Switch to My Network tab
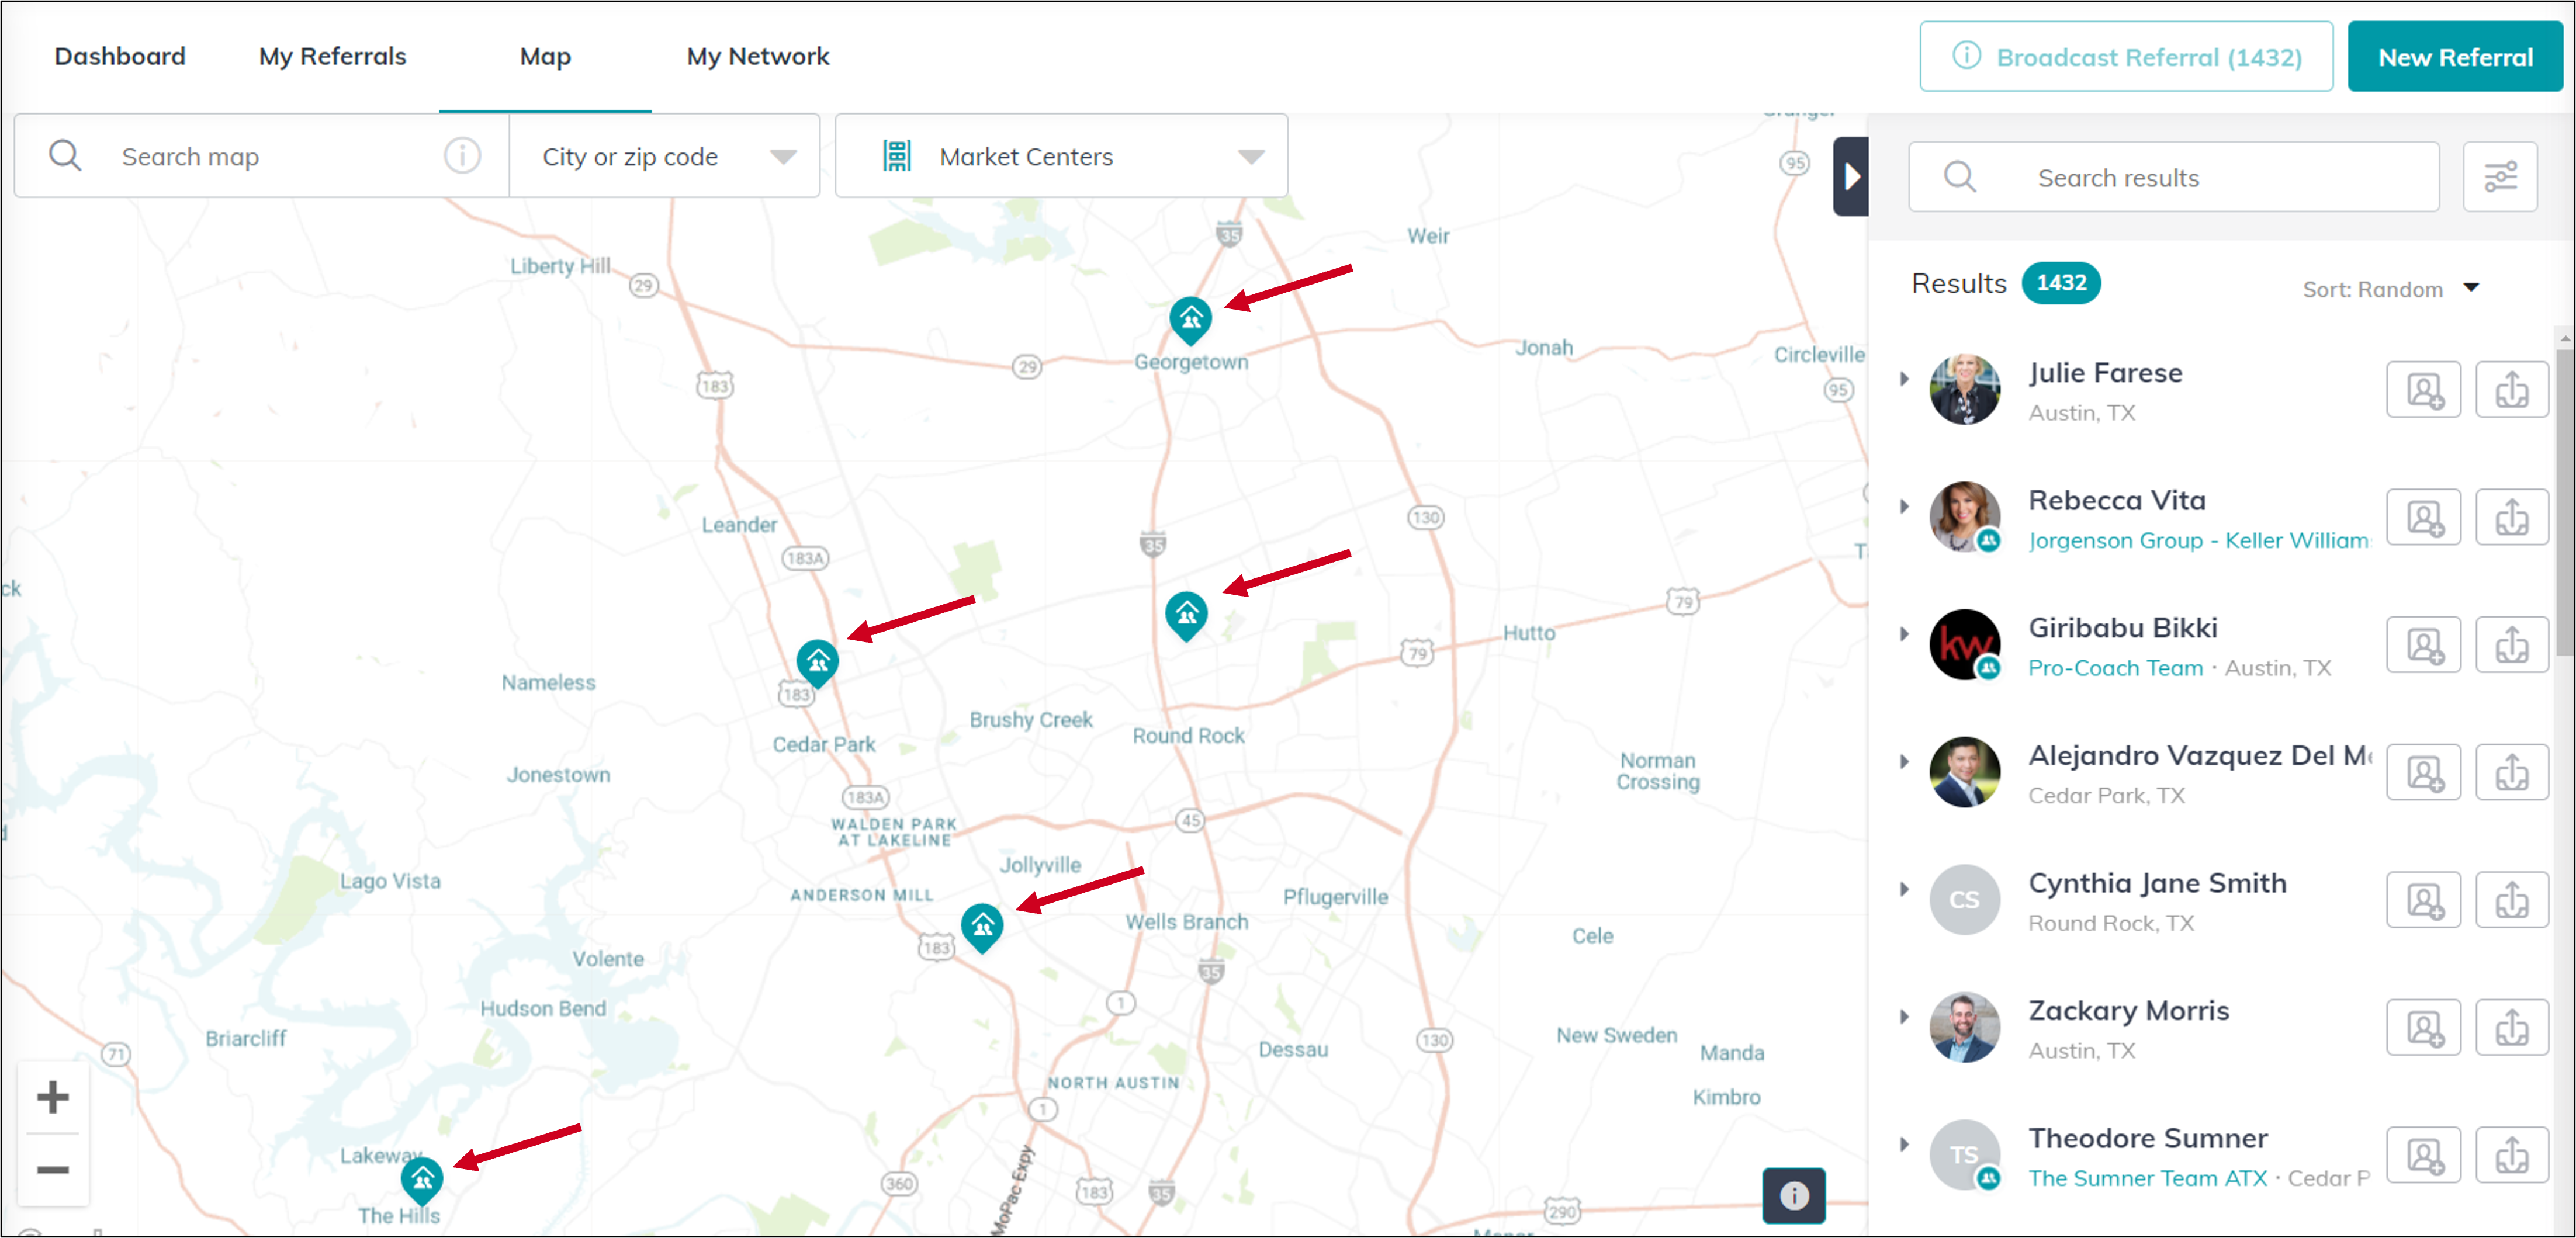The width and height of the screenshot is (2576, 1238). [x=758, y=56]
